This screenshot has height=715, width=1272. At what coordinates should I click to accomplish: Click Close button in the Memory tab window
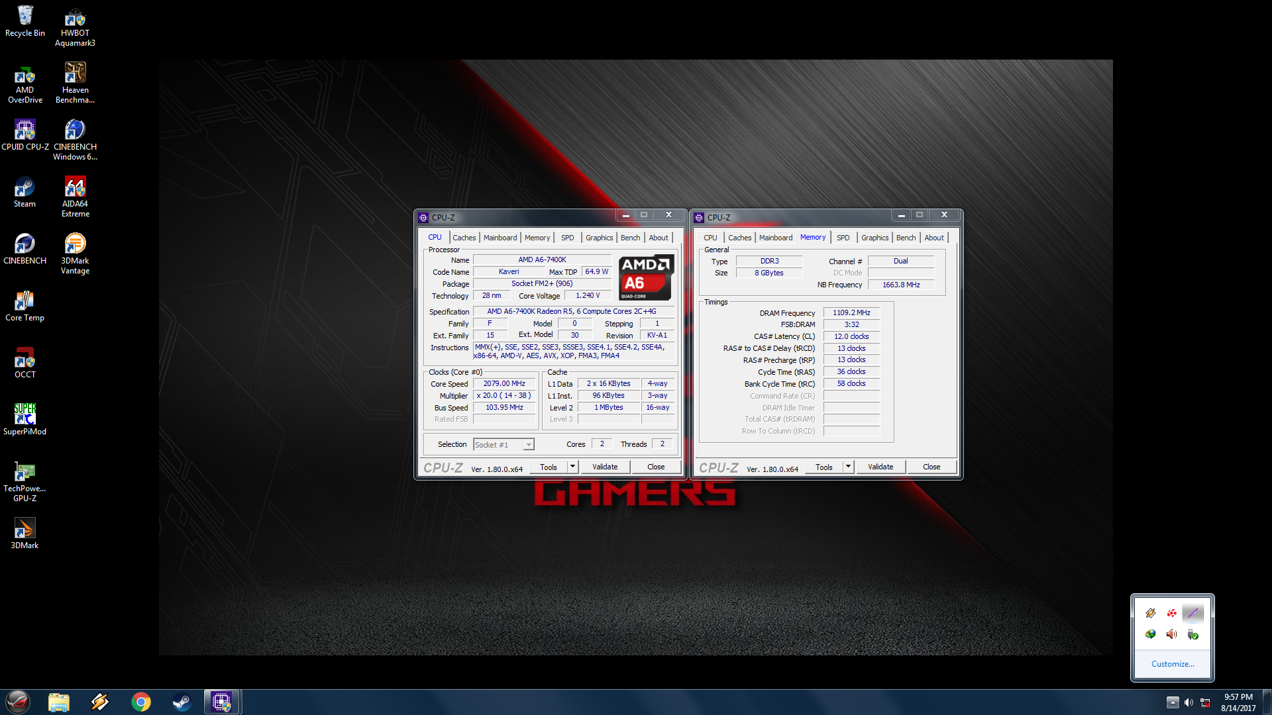pyautogui.click(x=931, y=467)
